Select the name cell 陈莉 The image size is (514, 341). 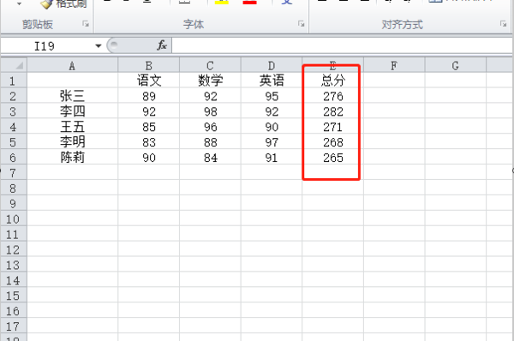click(x=72, y=157)
